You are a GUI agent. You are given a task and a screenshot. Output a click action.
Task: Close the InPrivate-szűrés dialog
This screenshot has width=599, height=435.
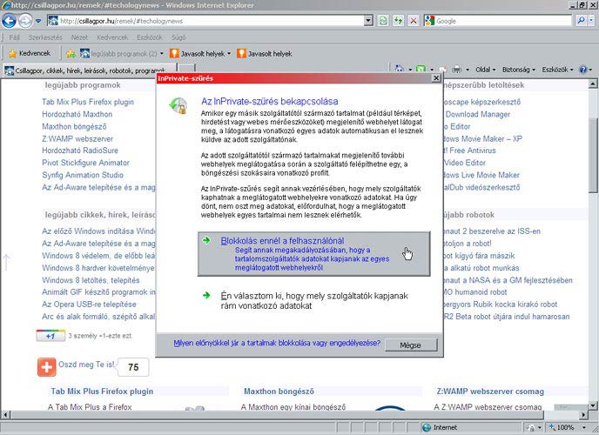click(x=436, y=77)
